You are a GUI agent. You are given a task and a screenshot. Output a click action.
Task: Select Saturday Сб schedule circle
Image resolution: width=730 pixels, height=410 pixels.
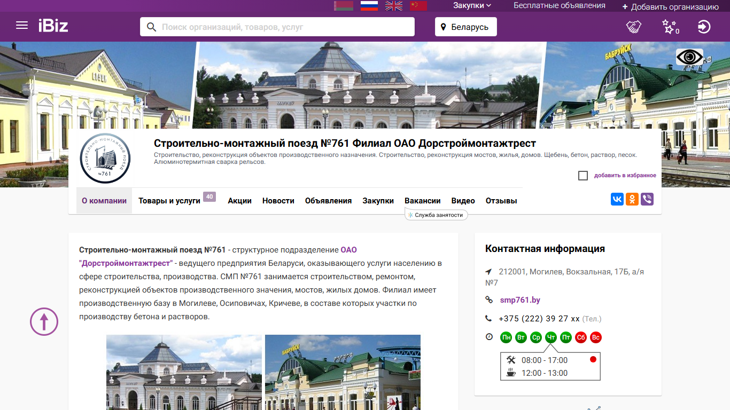tap(581, 337)
